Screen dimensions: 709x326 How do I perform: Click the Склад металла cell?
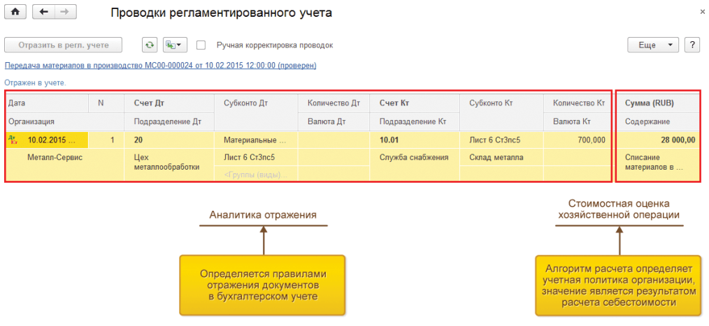coord(496,157)
